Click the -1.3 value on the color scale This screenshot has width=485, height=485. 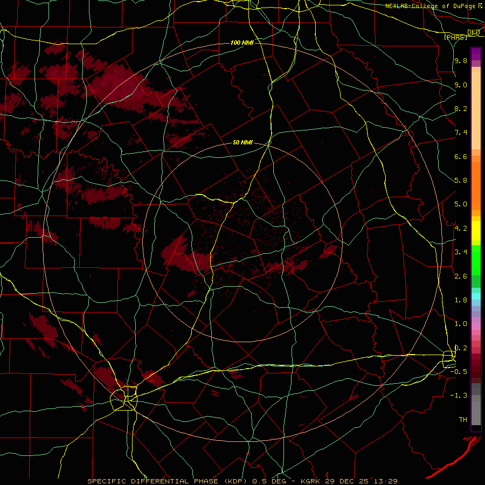459,396
